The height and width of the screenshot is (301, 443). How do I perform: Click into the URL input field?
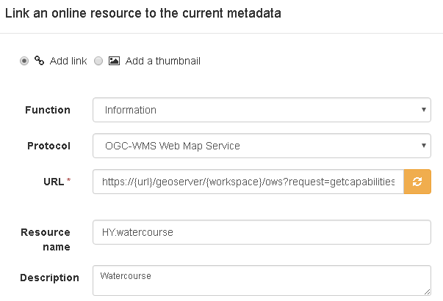248,182
